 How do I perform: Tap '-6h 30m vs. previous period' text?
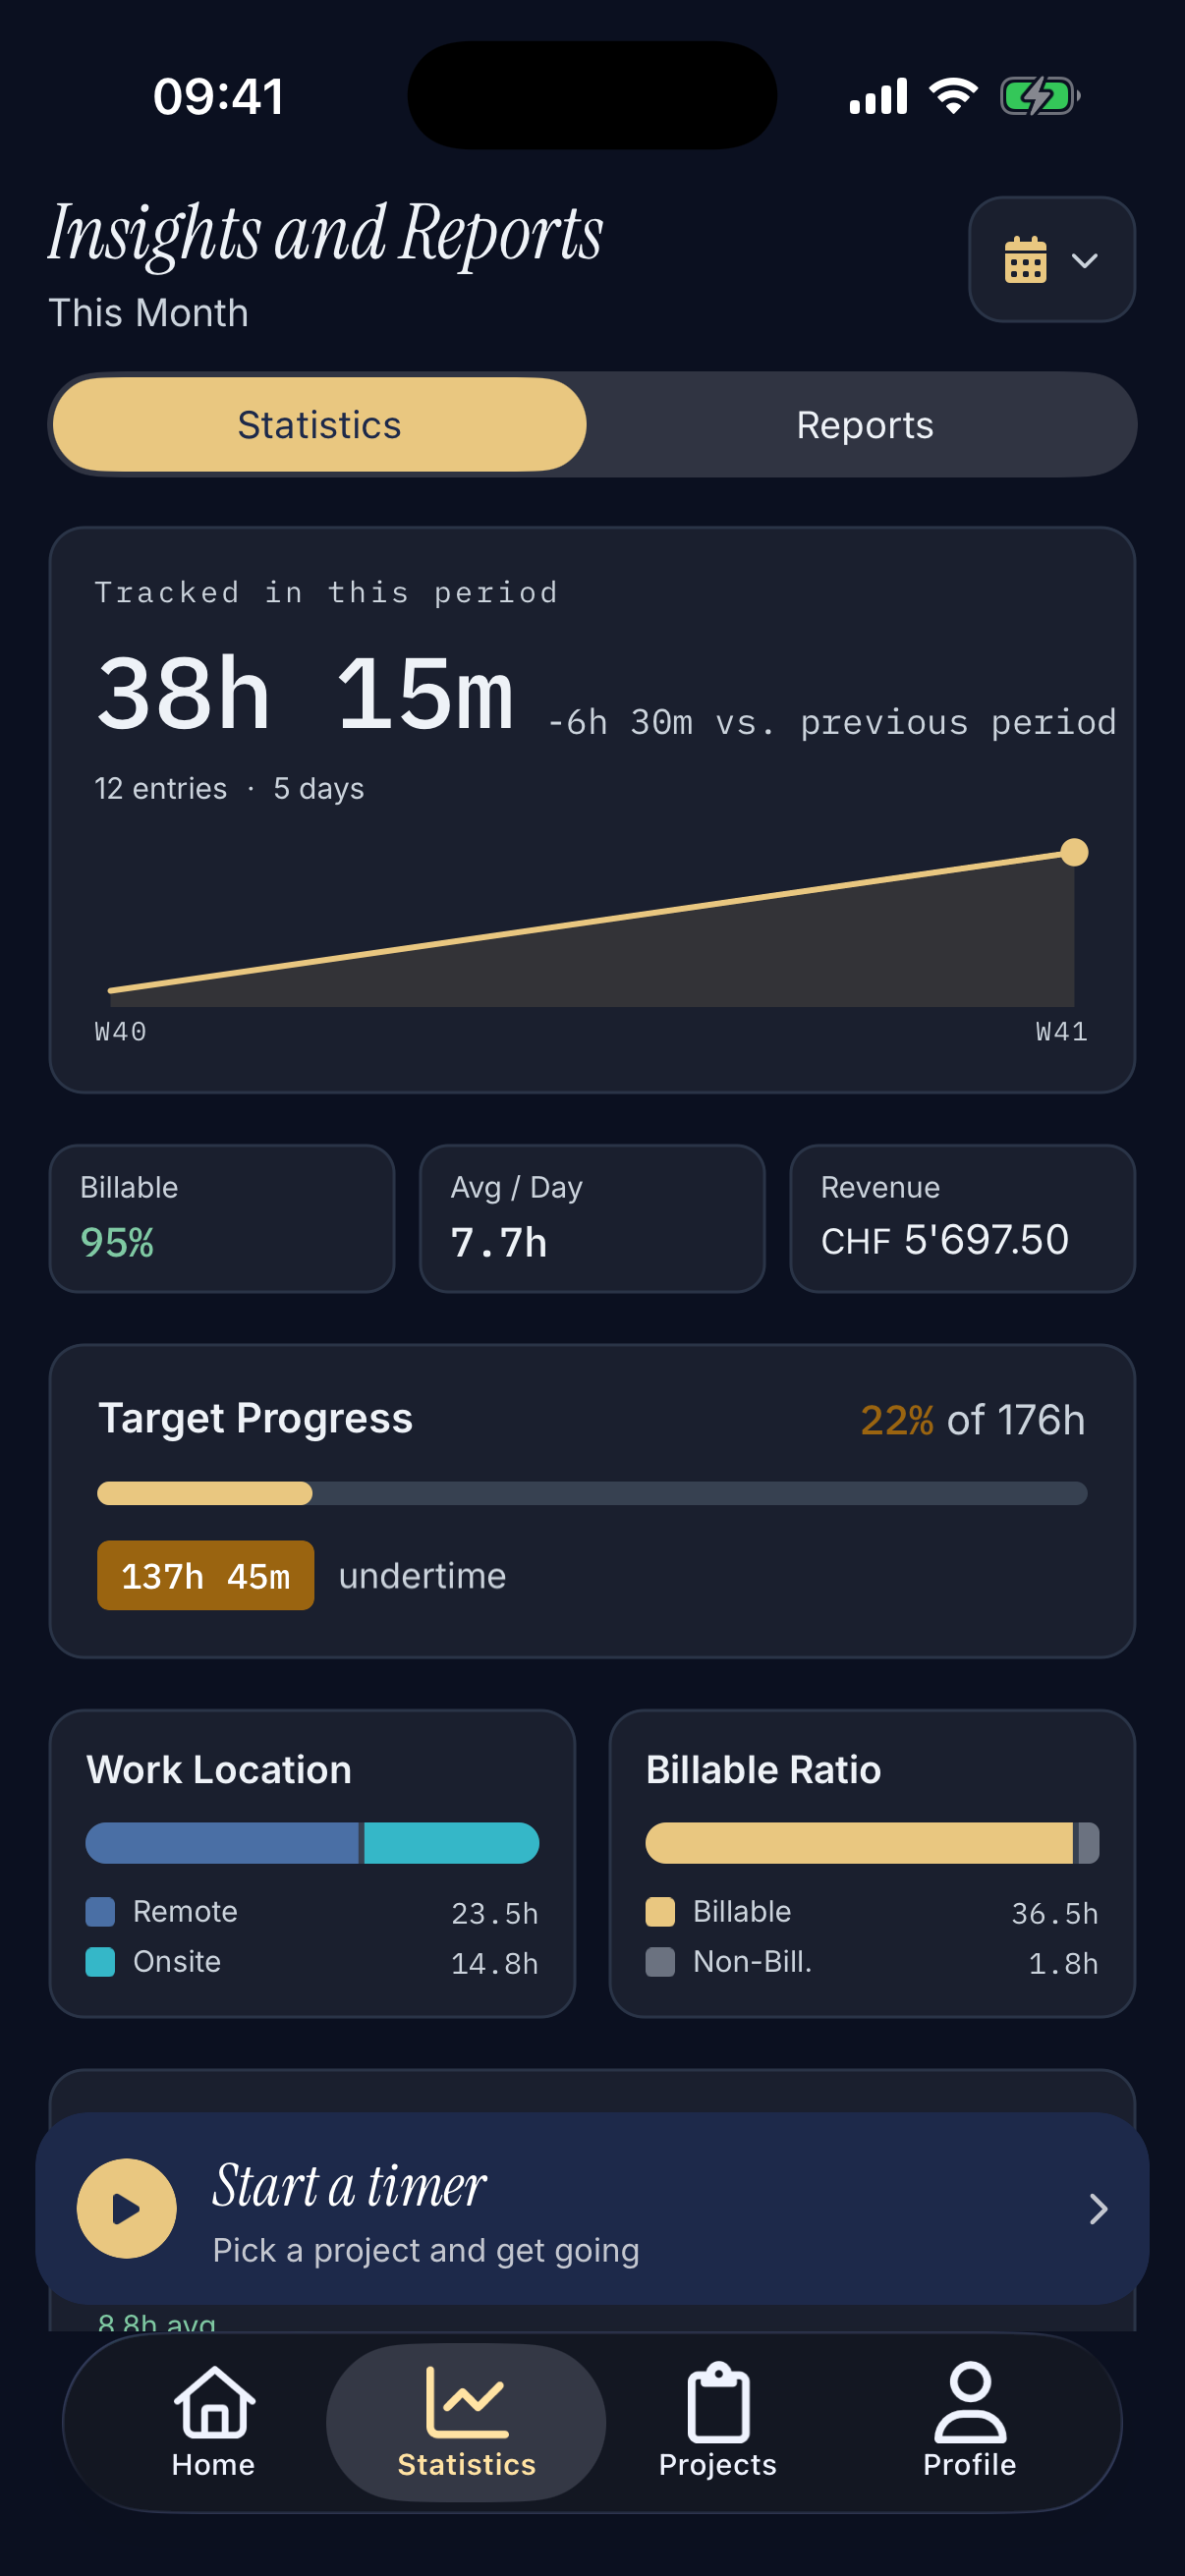832,722
